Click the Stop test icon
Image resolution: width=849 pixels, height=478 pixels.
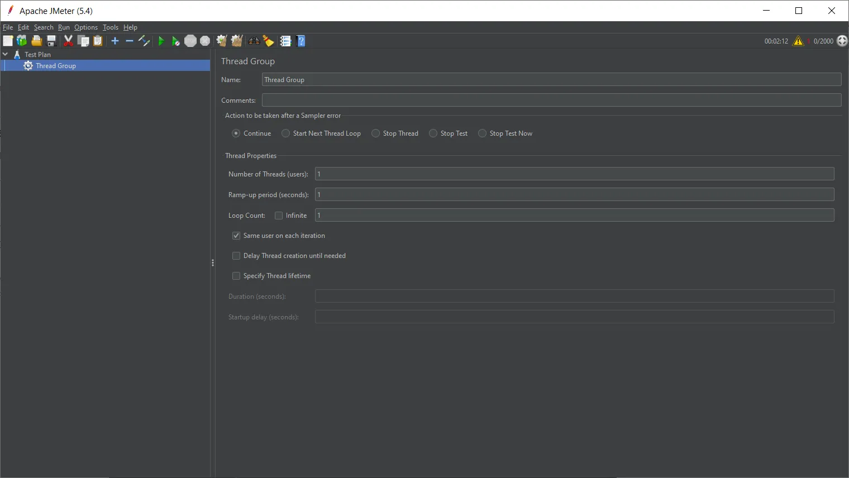190,41
